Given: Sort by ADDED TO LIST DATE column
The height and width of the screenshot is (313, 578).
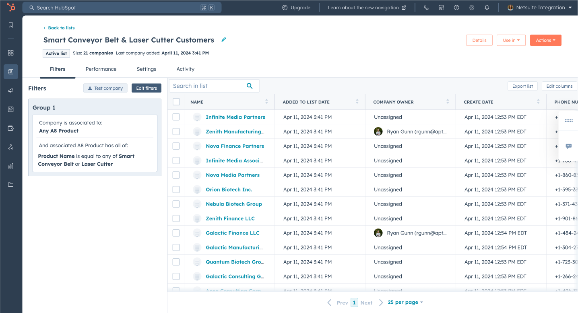Looking at the screenshot, I should [320, 102].
